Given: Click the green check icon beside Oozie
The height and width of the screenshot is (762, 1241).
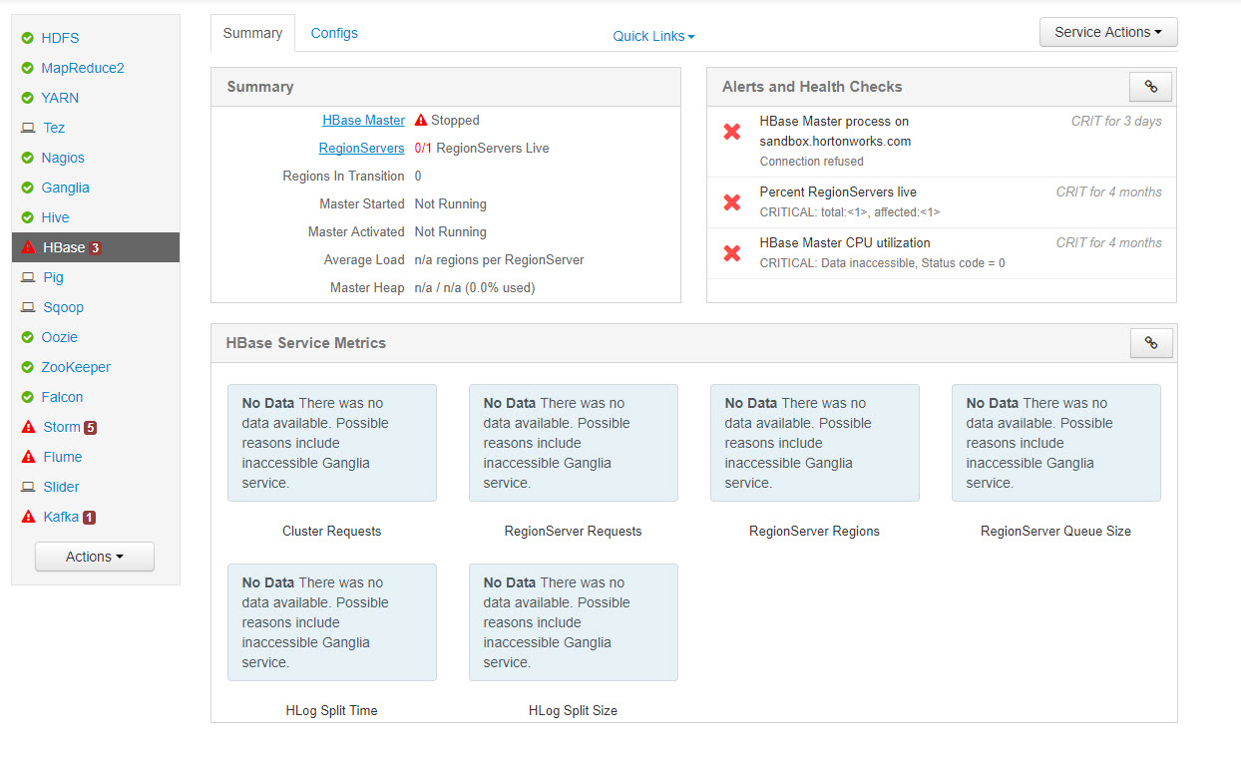Looking at the screenshot, I should [x=28, y=337].
